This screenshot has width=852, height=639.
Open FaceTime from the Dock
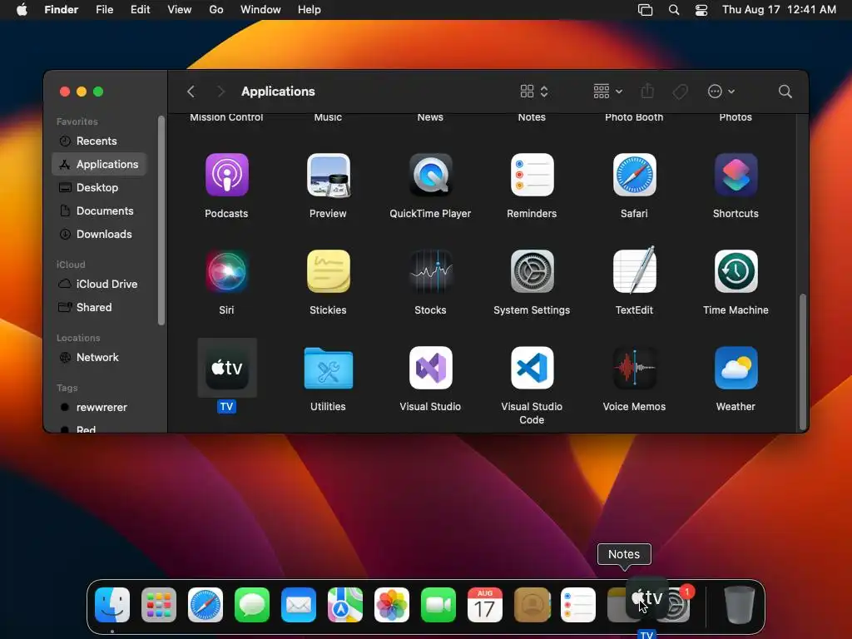pyautogui.click(x=438, y=605)
